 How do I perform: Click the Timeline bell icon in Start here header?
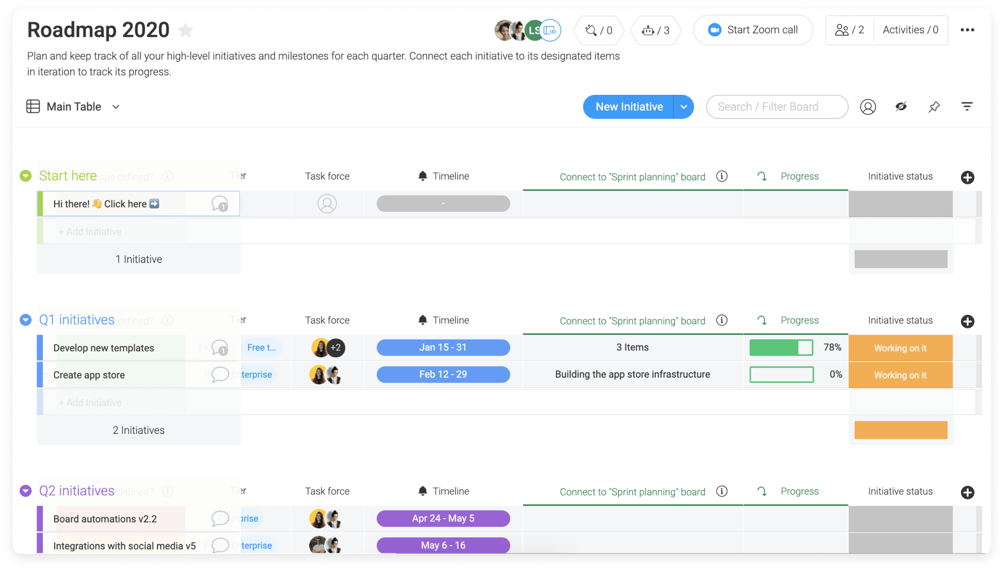click(423, 176)
